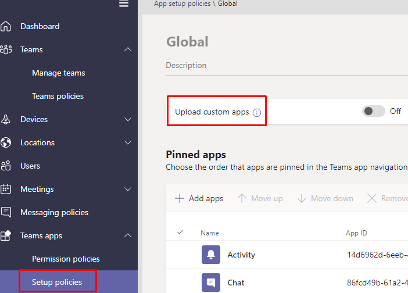The height and width of the screenshot is (293, 408).
Task: Click the Remove X icon
Action: point(371,198)
